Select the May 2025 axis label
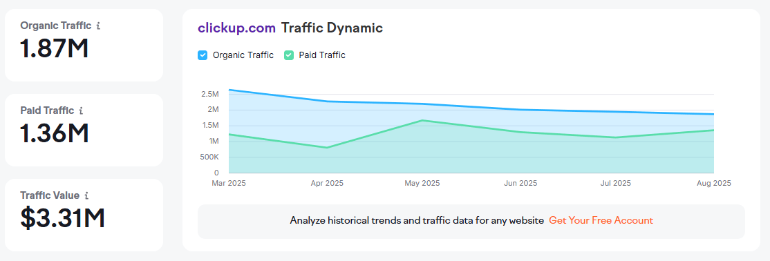 422,184
